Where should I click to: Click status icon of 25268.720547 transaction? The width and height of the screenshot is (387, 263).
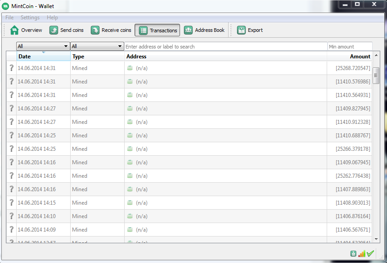coord(11,68)
